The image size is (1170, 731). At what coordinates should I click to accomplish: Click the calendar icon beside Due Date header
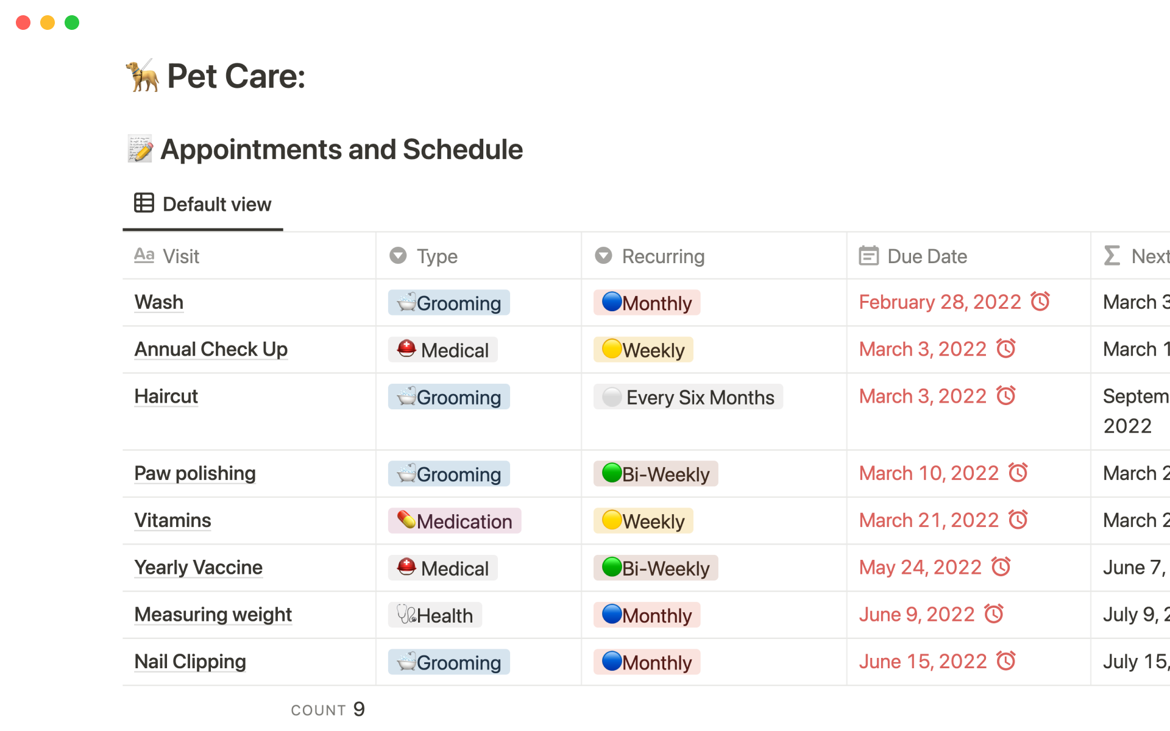868,255
